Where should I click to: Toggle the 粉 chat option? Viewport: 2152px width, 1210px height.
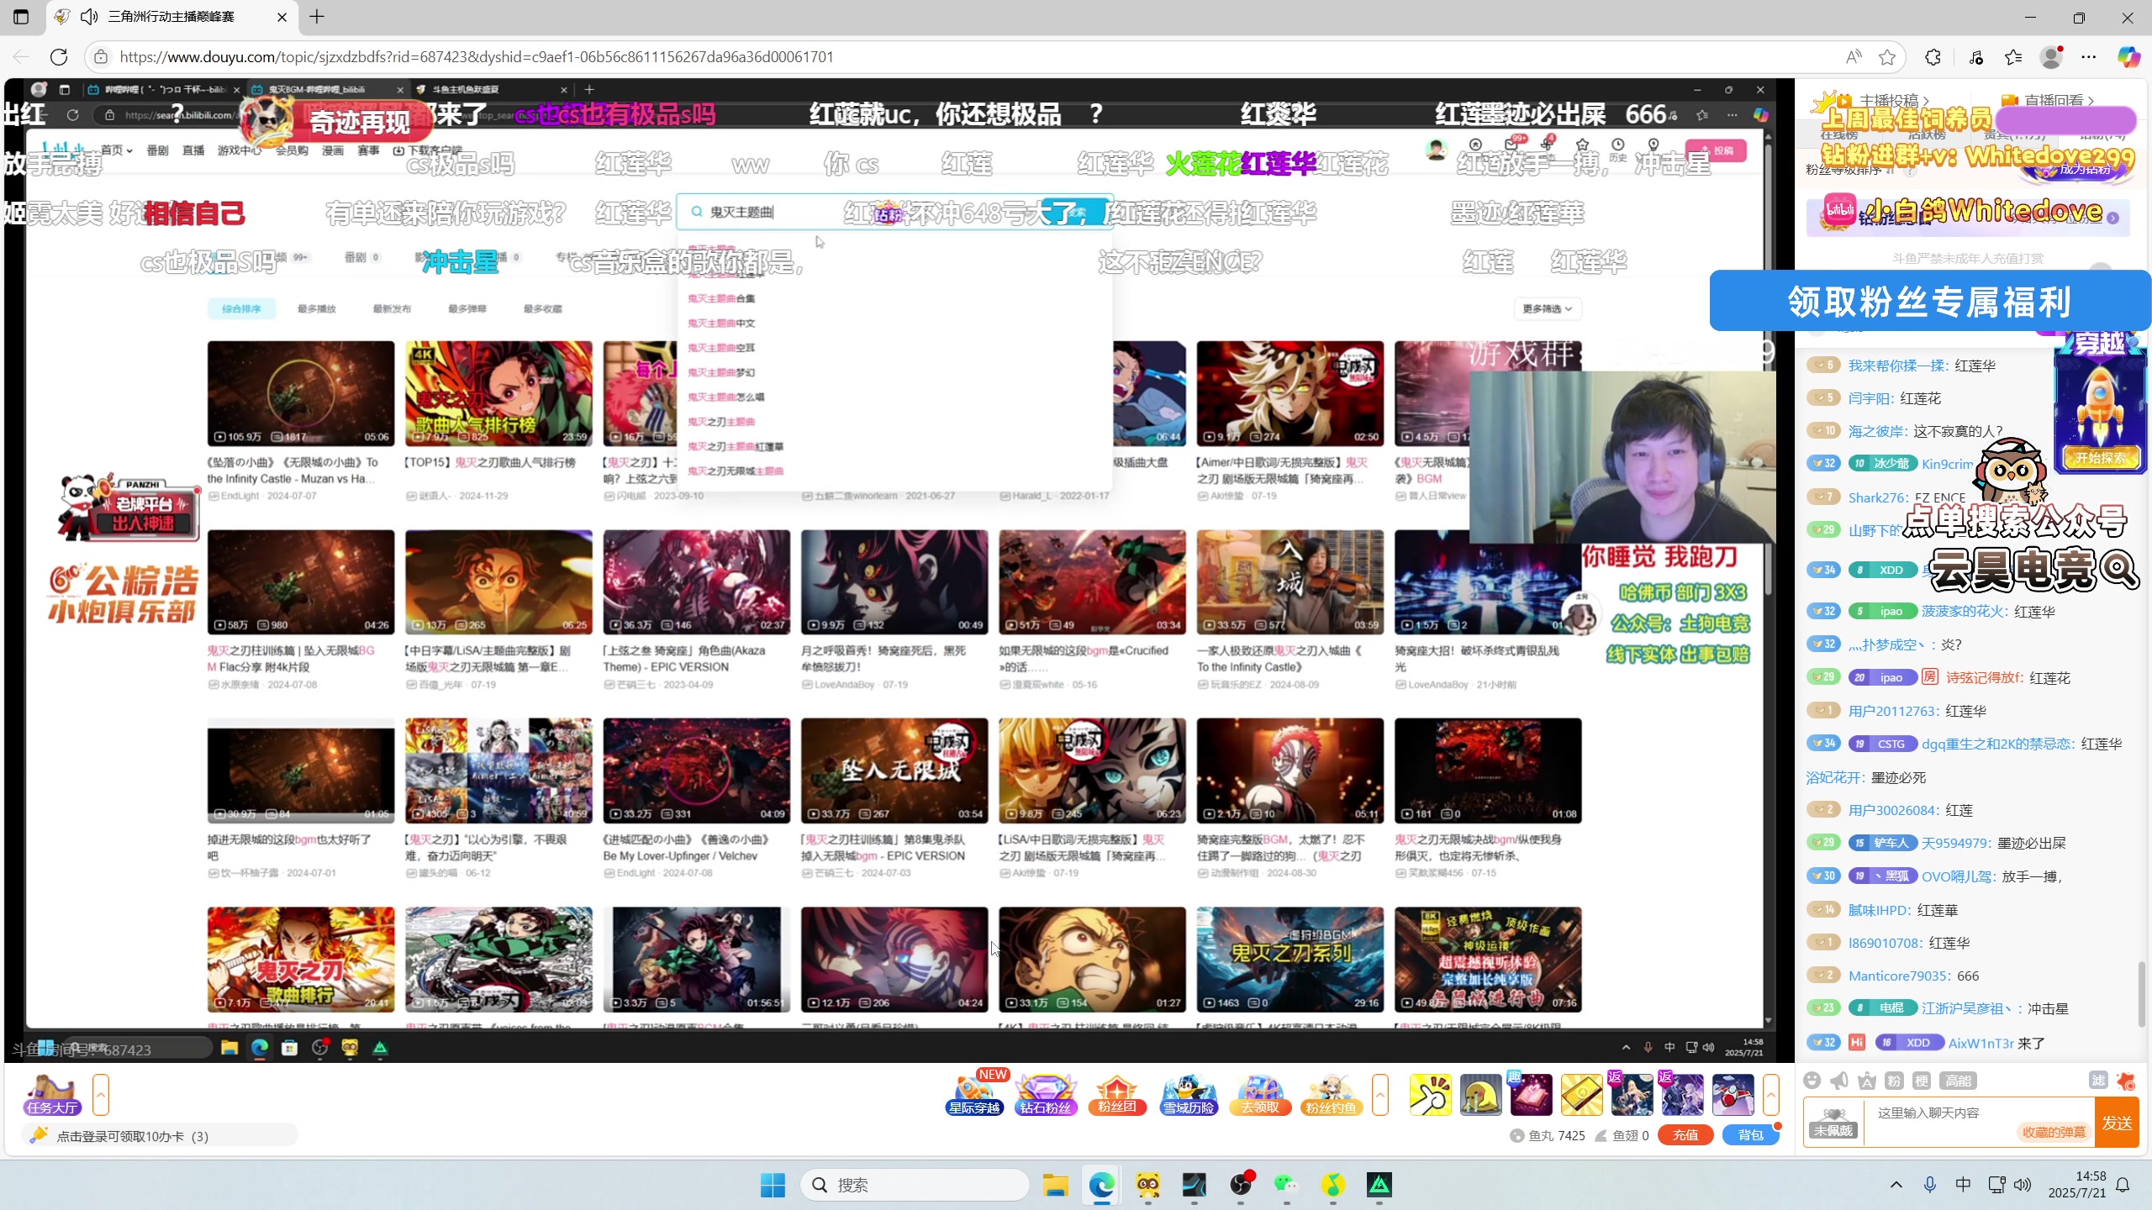coord(1894,1081)
